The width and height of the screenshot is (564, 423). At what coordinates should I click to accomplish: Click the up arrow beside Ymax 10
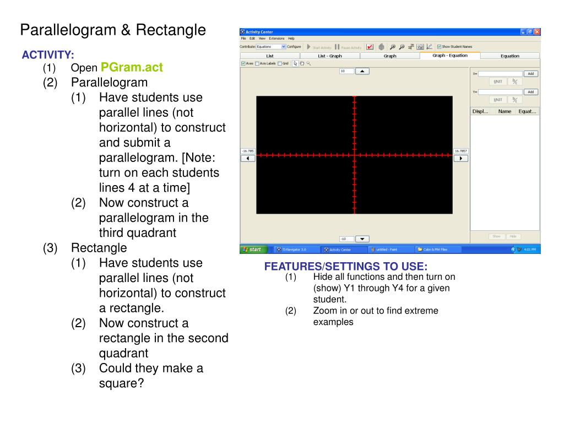point(362,71)
